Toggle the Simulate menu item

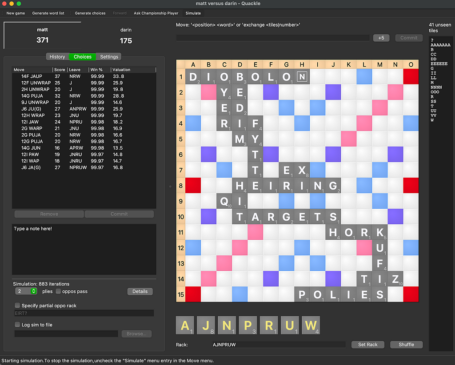193,13
